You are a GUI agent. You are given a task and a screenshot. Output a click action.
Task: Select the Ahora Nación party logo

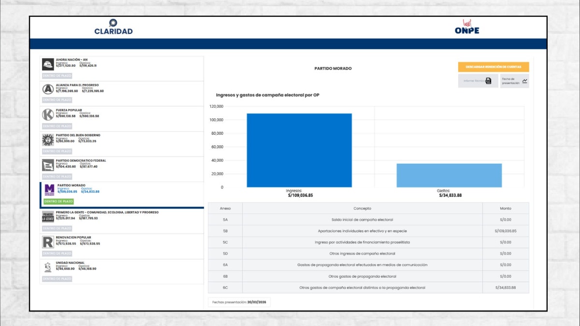click(x=48, y=64)
